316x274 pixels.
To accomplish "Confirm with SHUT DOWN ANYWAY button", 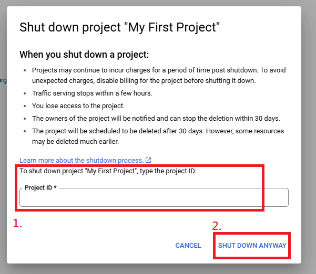I will pos(252,245).
